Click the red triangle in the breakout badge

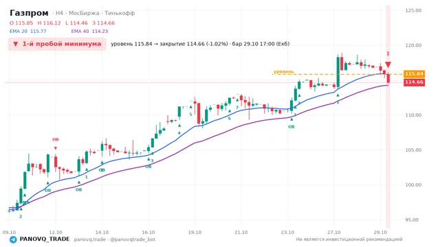click(x=16, y=44)
